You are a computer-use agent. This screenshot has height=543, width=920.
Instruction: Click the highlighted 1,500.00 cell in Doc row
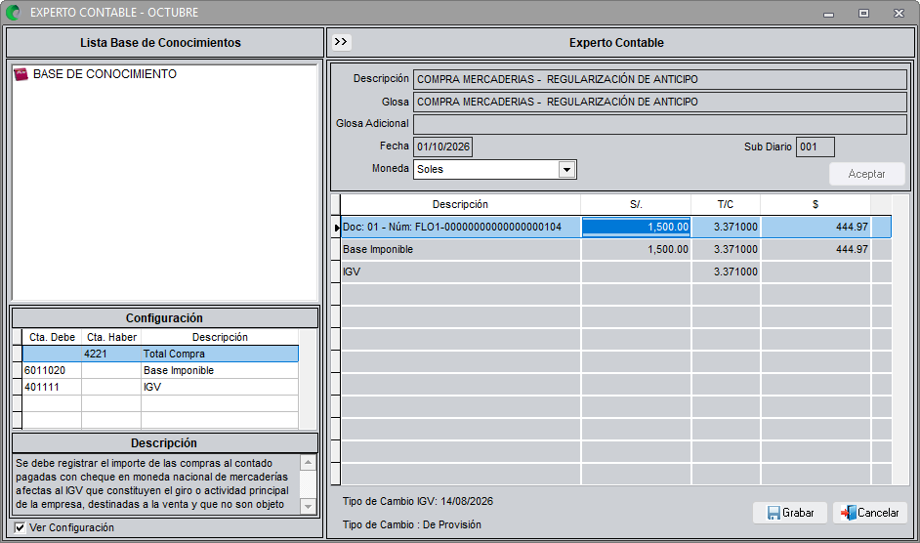[636, 227]
